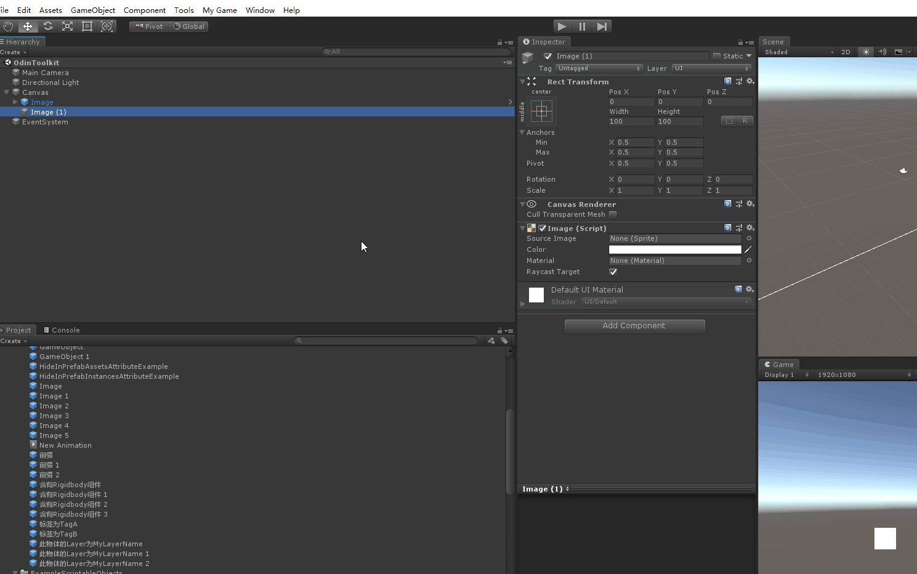This screenshot has width=917, height=574.
Task: Click the Add Component button
Action: pyautogui.click(x=634, y=326)
